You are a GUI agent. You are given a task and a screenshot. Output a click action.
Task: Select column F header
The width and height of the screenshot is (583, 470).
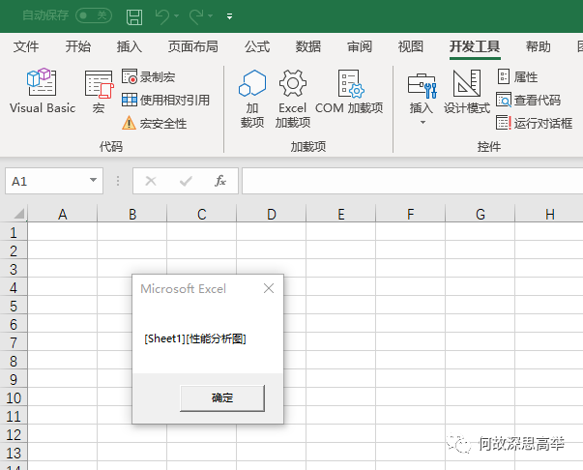point(410,214)
